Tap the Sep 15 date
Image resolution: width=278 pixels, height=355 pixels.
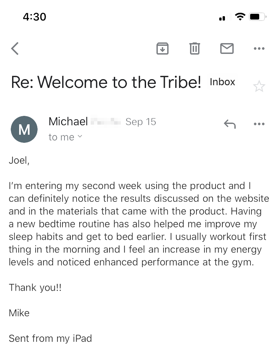[x=141, y=122]
